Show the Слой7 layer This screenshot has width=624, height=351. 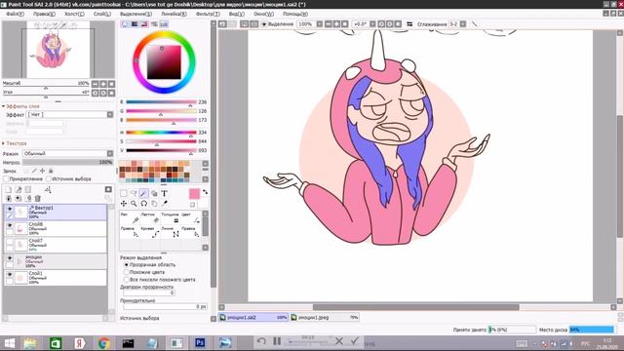[x=10, y=242]
